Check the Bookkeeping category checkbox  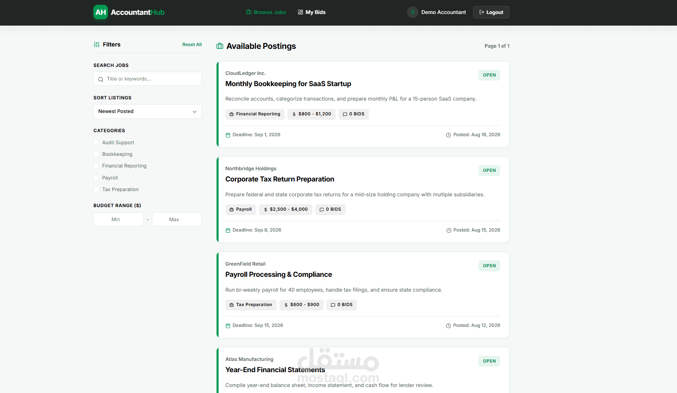(x=96, y=154)
